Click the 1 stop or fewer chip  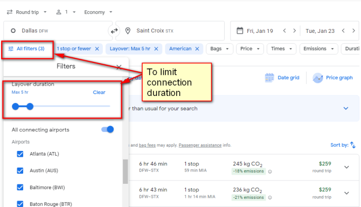click(x=74, y=49)
